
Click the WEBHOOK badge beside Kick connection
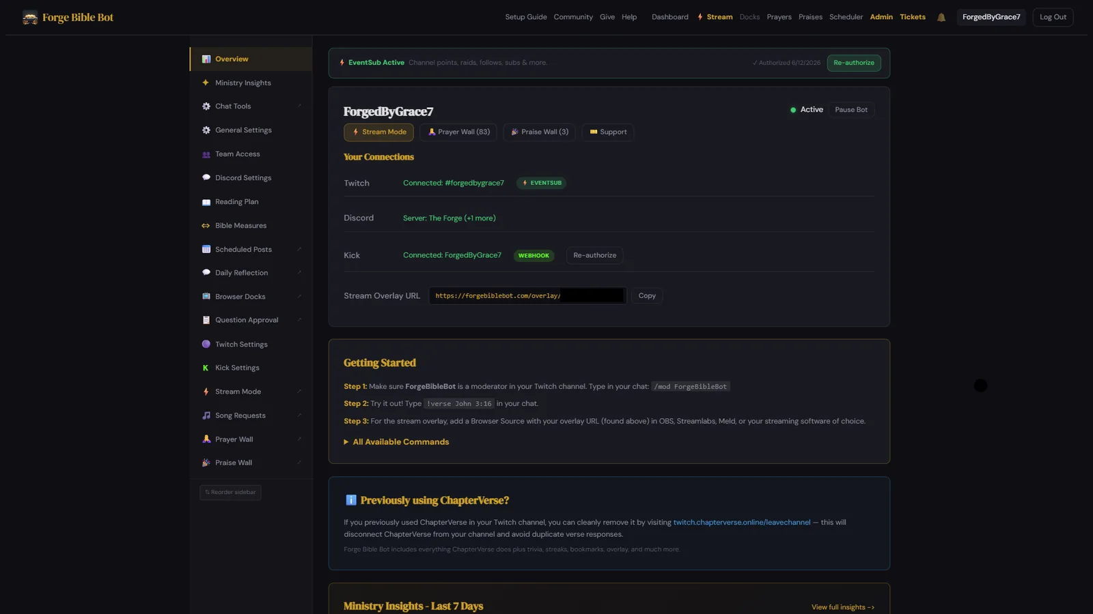click(534, 256)
